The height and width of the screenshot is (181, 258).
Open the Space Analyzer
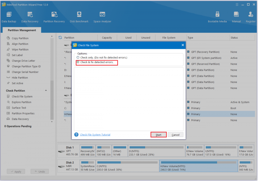102,17
